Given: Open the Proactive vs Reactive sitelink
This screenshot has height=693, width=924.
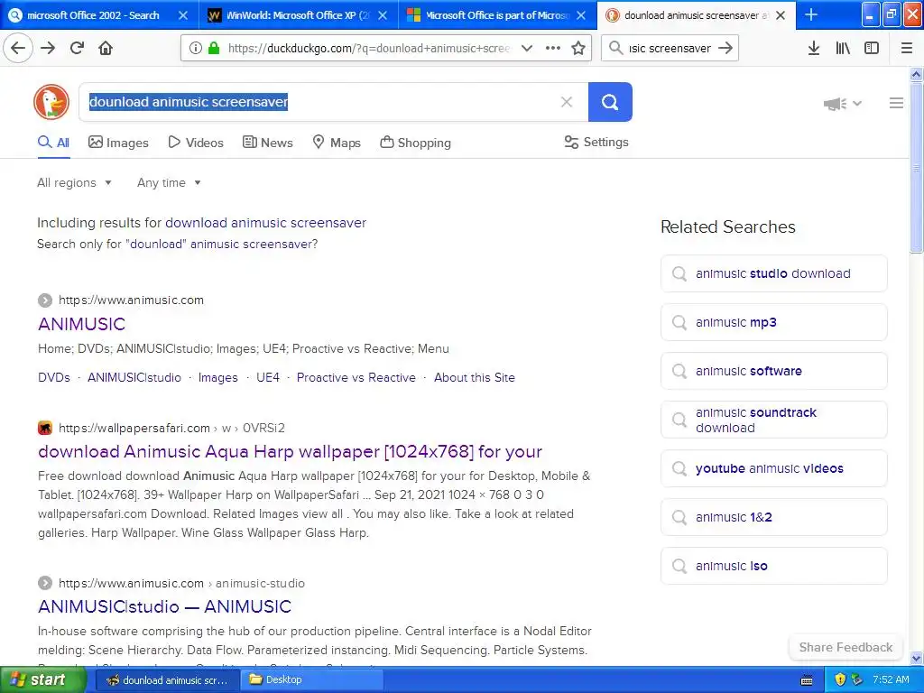Looking at the screenshot, I should 356,377.
